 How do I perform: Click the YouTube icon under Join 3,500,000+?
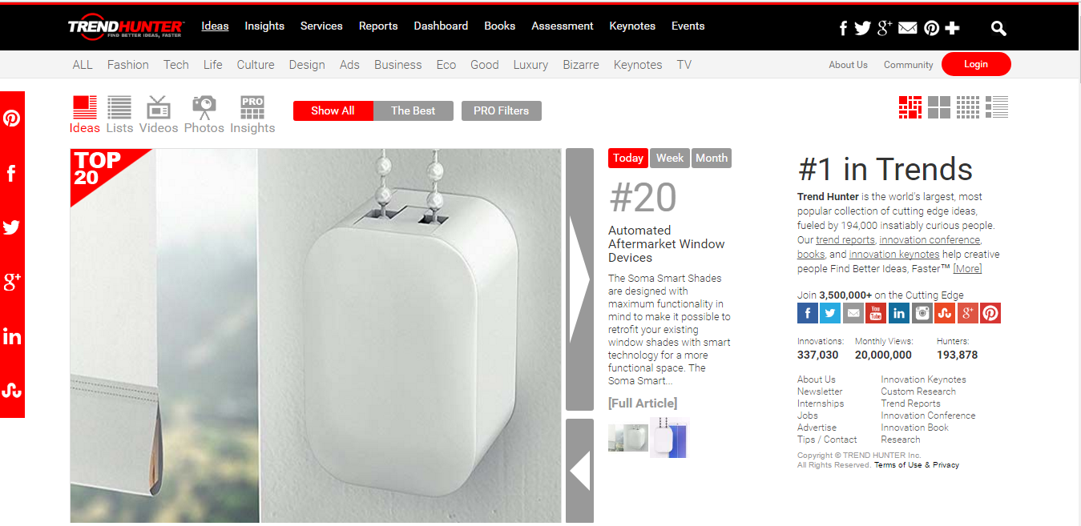coord(876,313)
